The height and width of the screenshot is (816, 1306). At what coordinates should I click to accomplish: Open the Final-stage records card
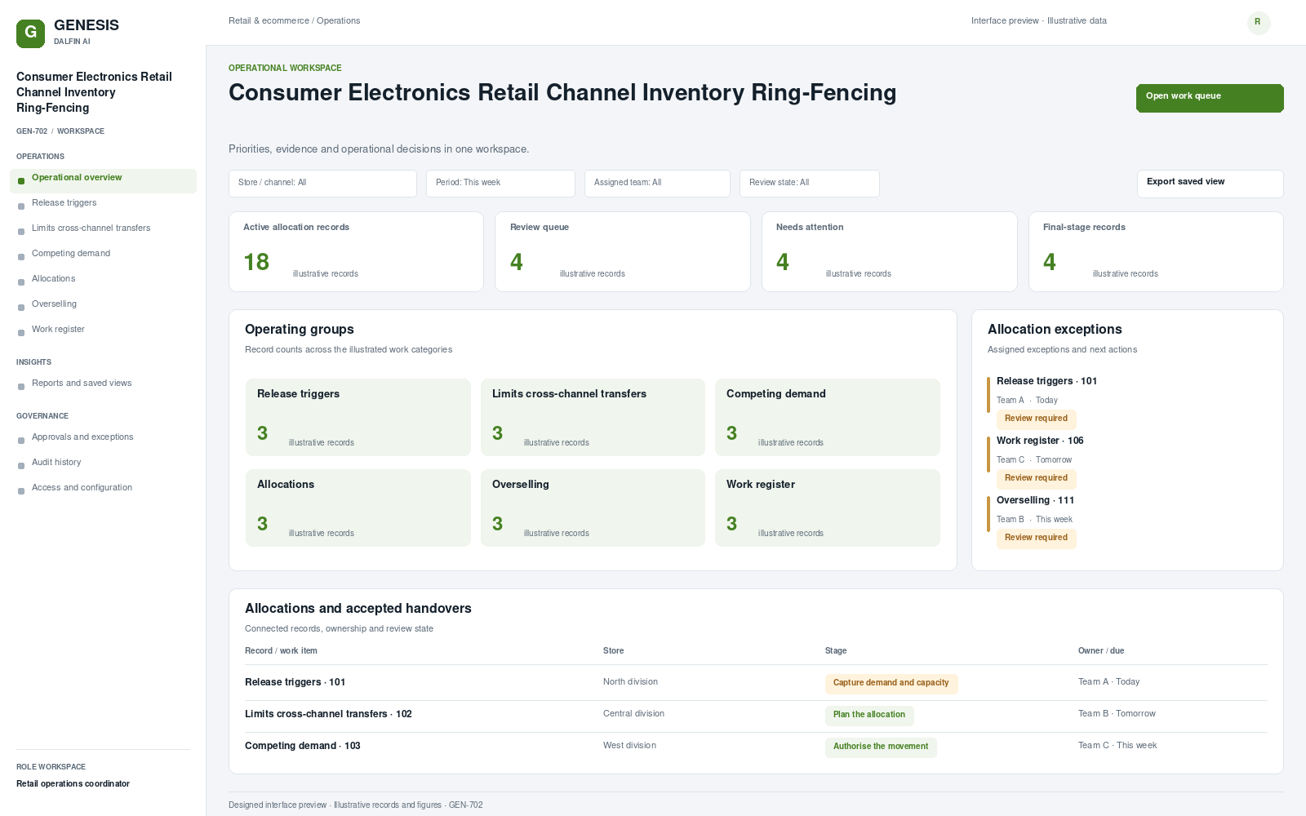click(1156, 251)
